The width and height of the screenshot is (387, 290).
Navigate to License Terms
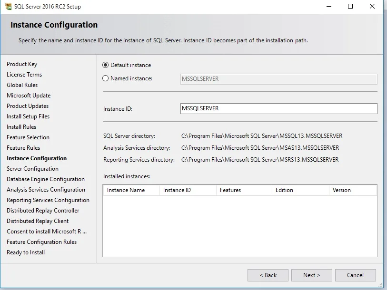tap(24, 74)
